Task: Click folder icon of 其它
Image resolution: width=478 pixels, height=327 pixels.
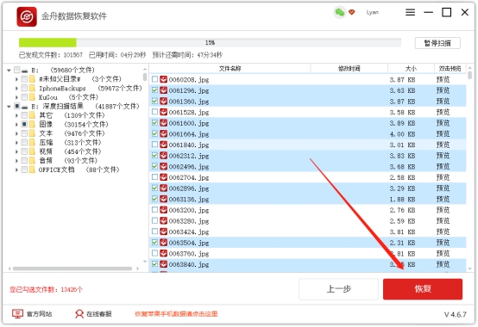Action: pos(32,115)
